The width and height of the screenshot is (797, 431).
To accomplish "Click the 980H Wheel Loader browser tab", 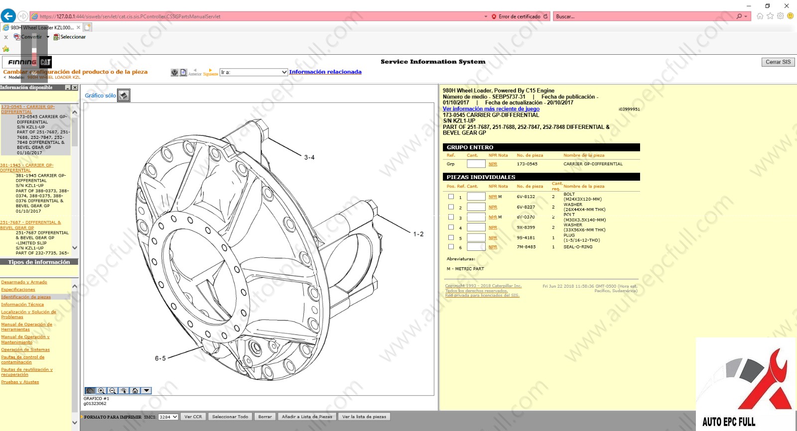I will coord(42,27).
